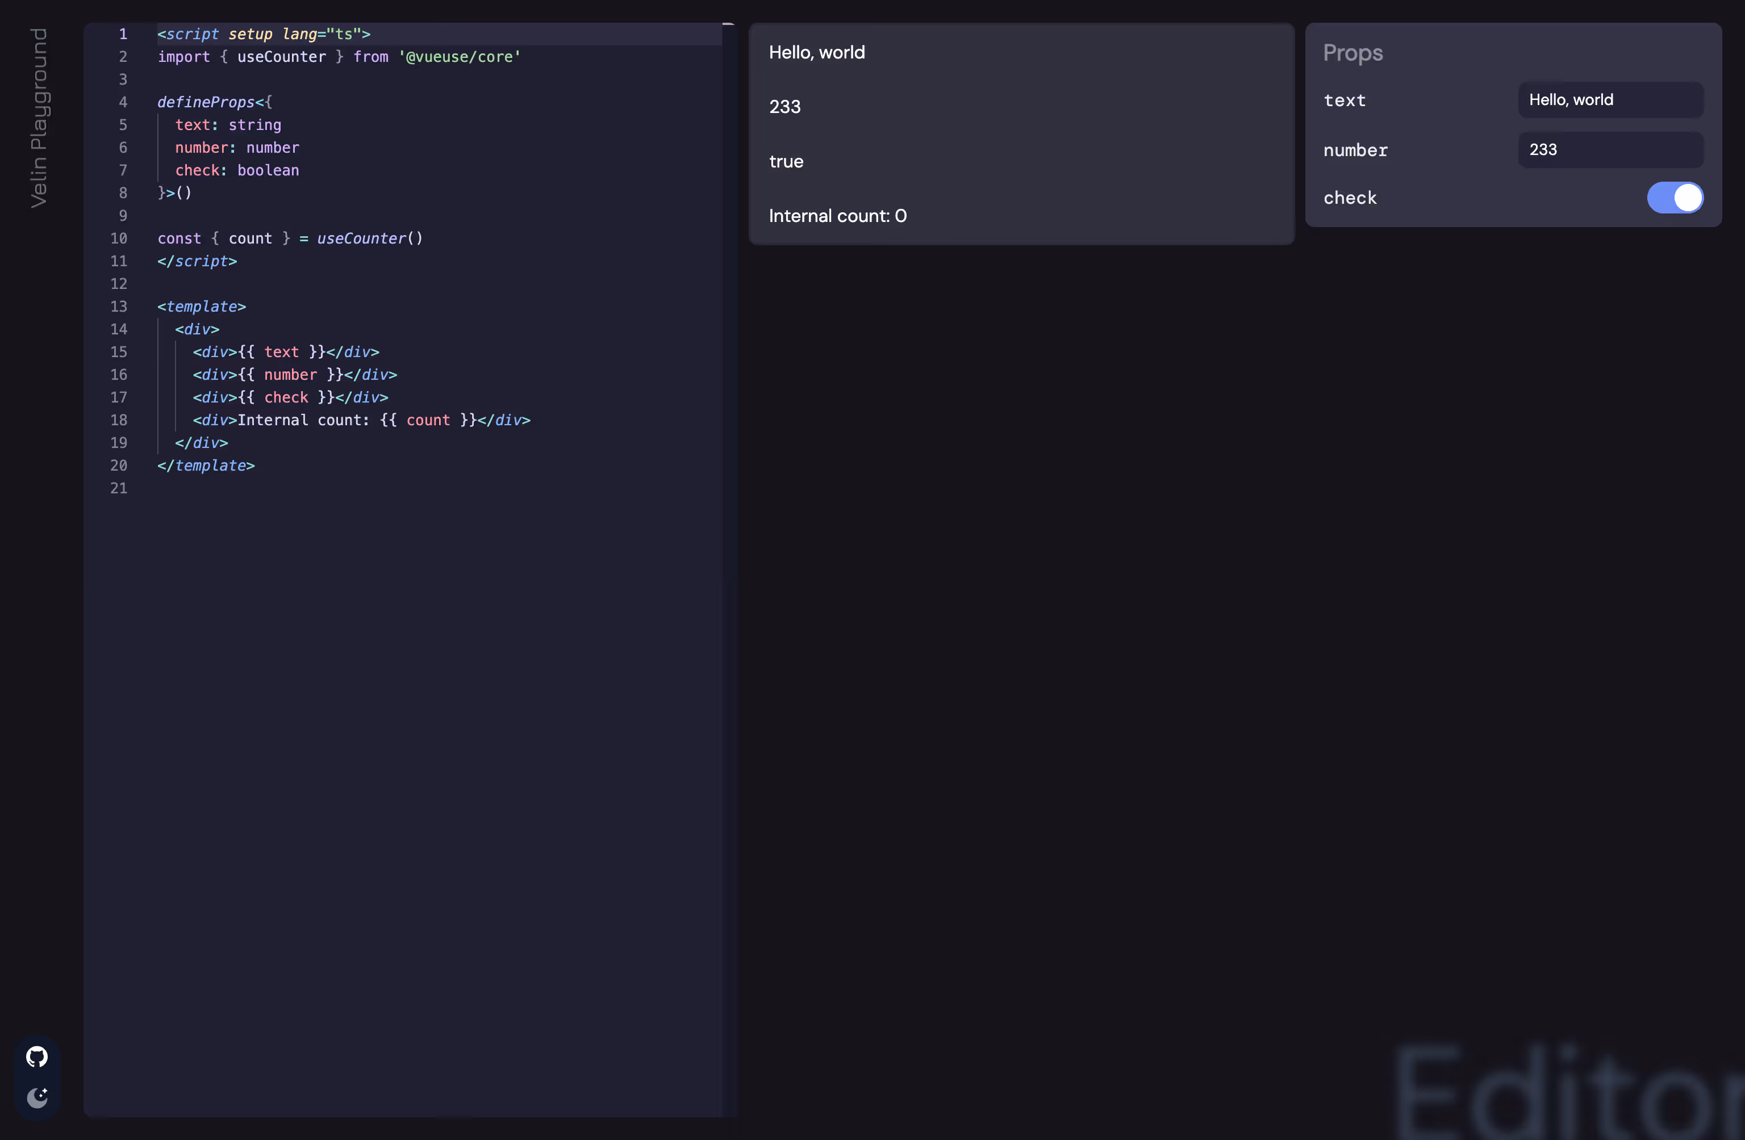Click the true value in the preview panel

click(786, 161)
